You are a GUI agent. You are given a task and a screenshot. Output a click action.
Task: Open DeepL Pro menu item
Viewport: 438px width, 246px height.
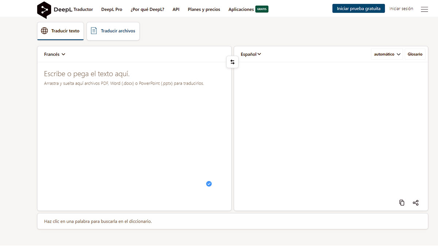[x=112, y=9]
